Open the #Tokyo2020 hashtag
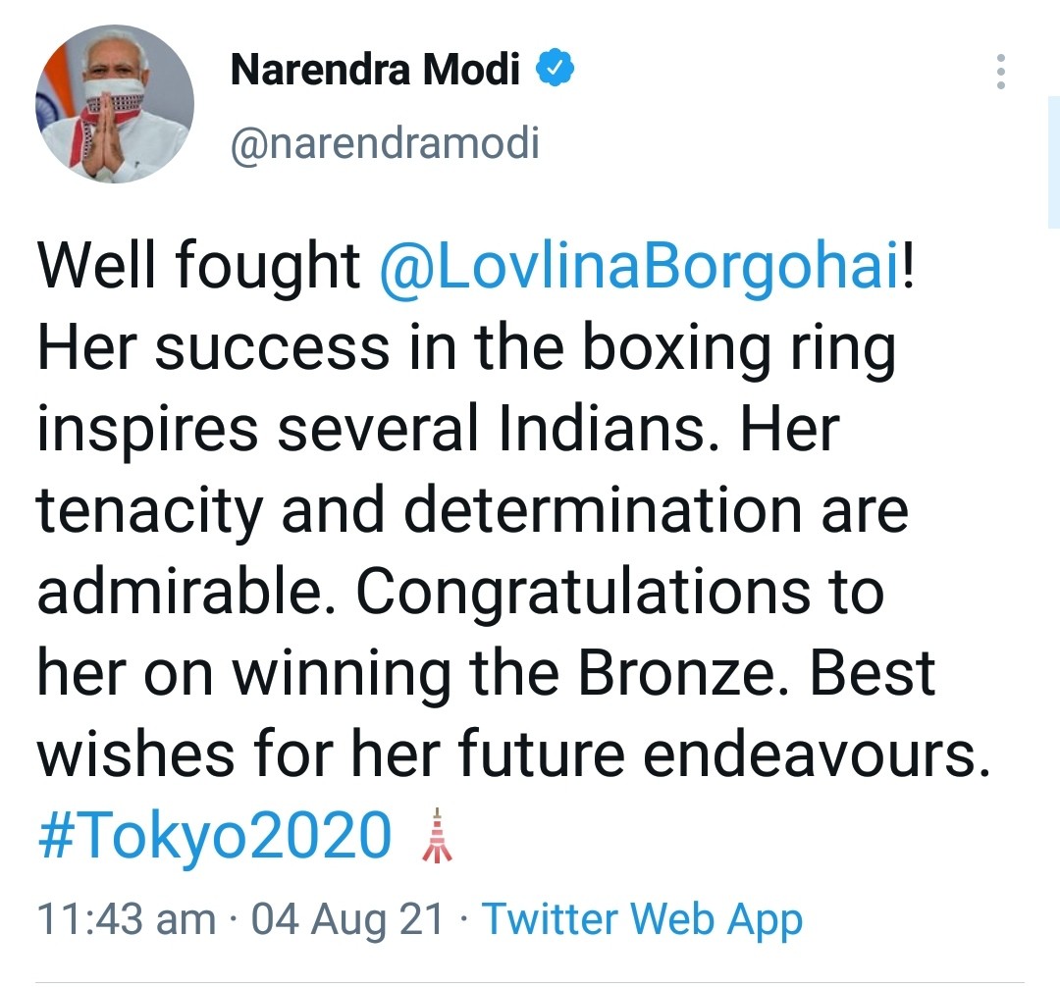The height and width of the screenshot is (987, 1060). pyautogui.click(x=214, y=837)
